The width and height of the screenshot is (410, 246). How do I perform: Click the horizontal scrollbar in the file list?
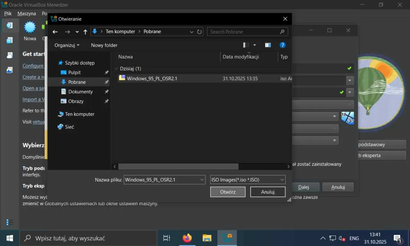coord(178,167)
